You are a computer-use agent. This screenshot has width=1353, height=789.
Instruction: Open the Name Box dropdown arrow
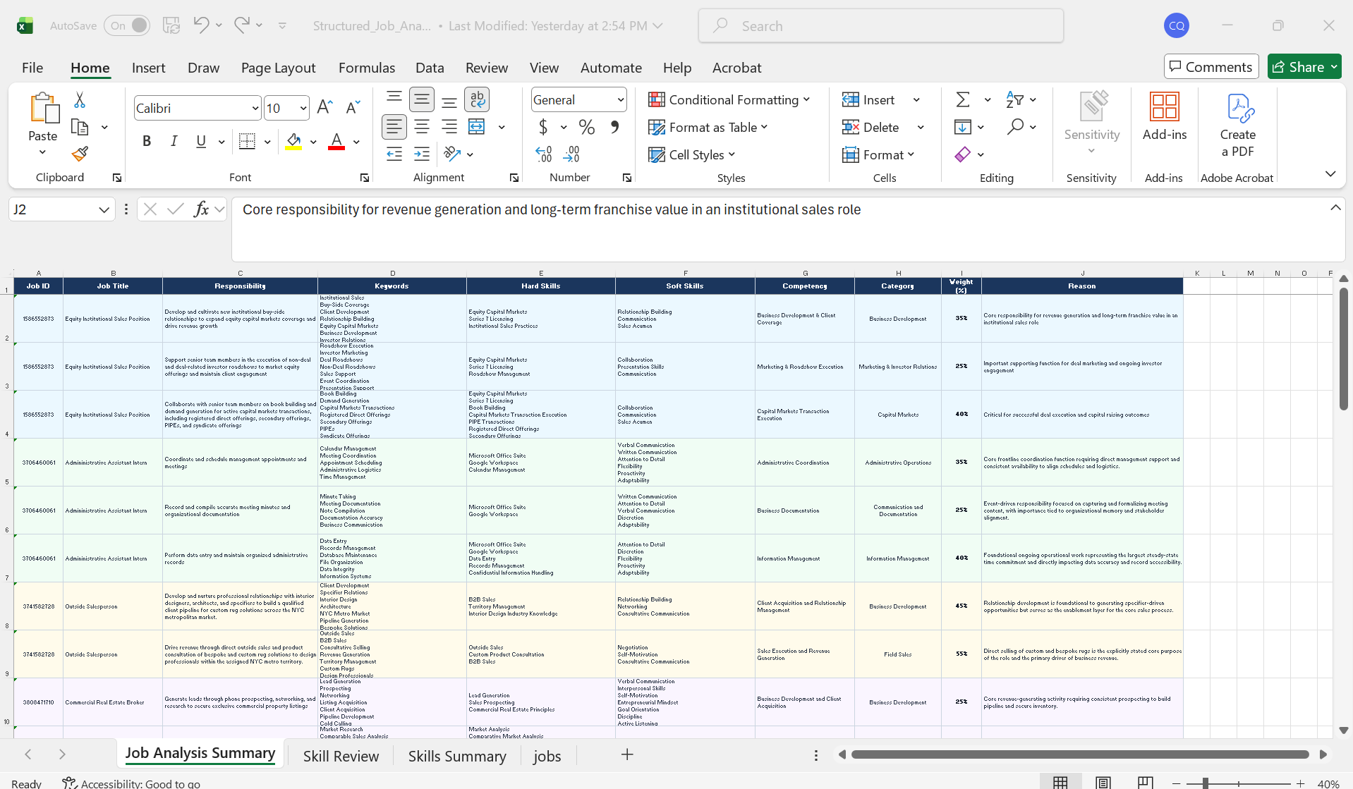pos(104,209)
